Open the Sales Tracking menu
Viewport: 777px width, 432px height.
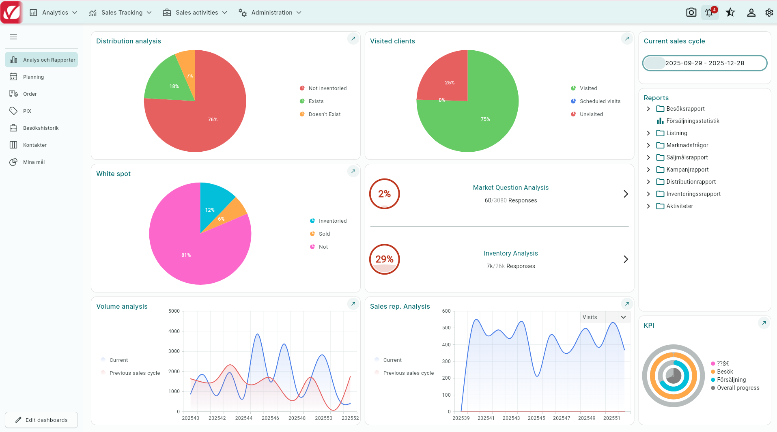pos(120,13)
